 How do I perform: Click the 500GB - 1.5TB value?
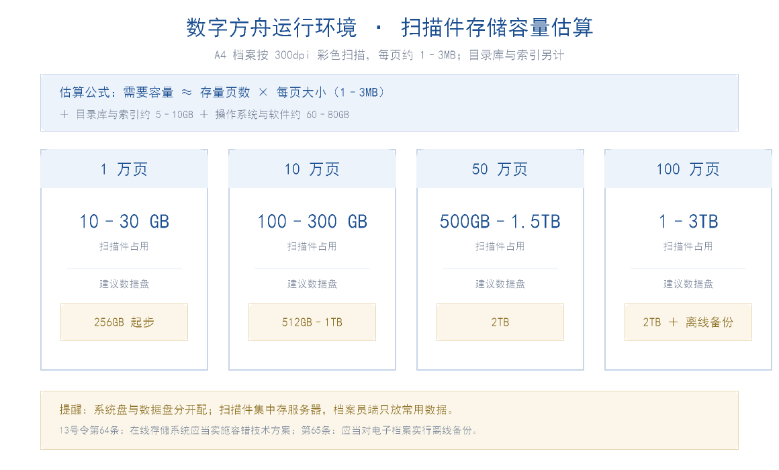(500, 222)
